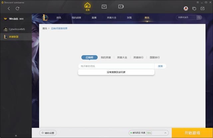Open the store icon in top bar

[x=104, y=7]
